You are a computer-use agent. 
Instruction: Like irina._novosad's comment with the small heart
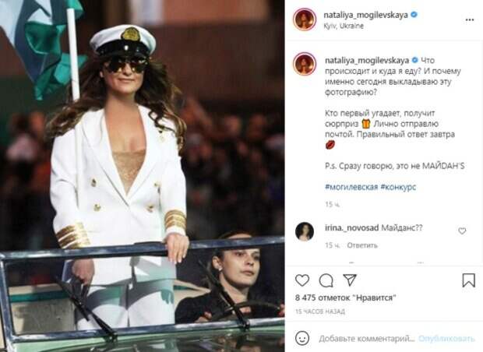coord(462,231)
